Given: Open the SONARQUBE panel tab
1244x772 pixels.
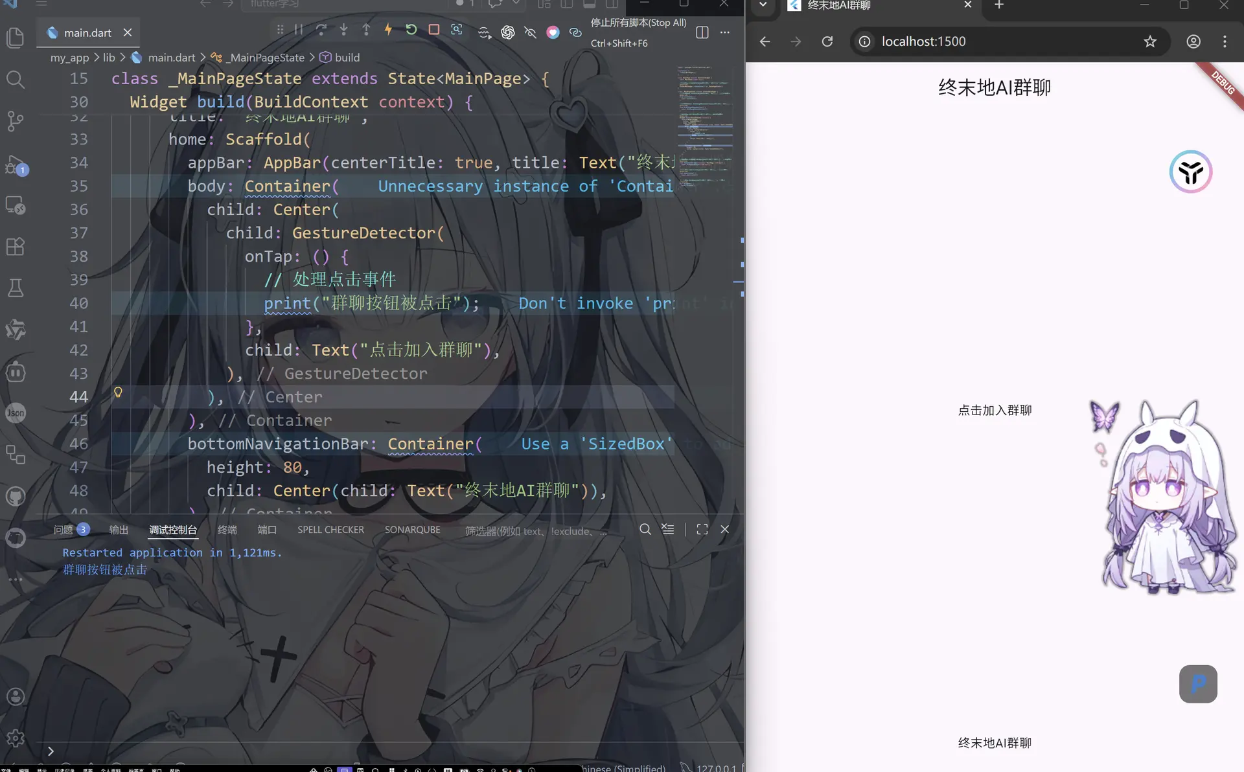Looking at the screenshot, I should point(412,530).
